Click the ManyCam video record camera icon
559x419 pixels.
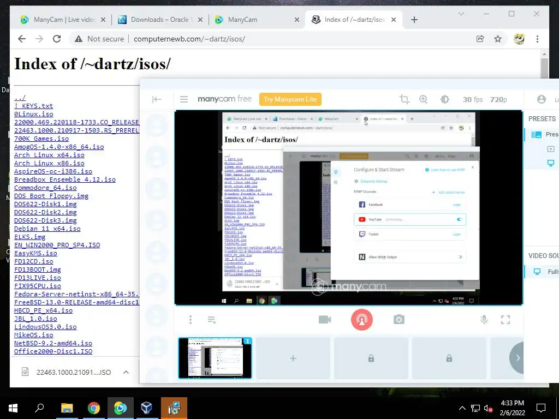(325, 320)
